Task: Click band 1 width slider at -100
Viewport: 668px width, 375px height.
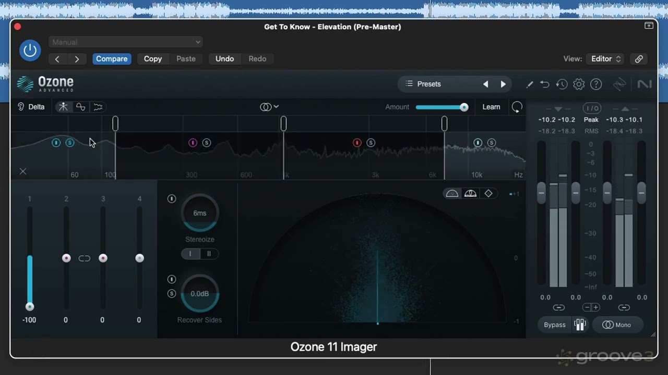Action: coord(30,306)
